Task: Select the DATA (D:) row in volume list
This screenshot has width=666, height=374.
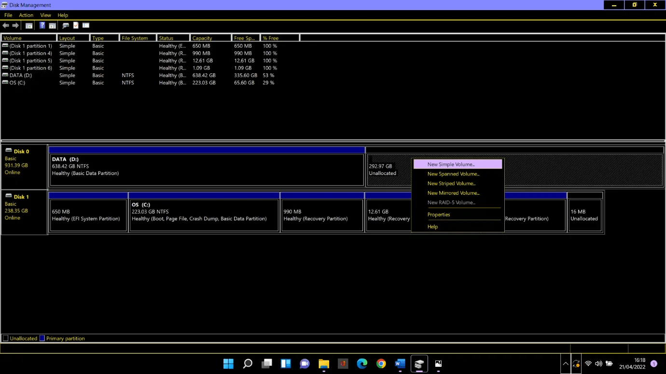Action: coord(20,75)
